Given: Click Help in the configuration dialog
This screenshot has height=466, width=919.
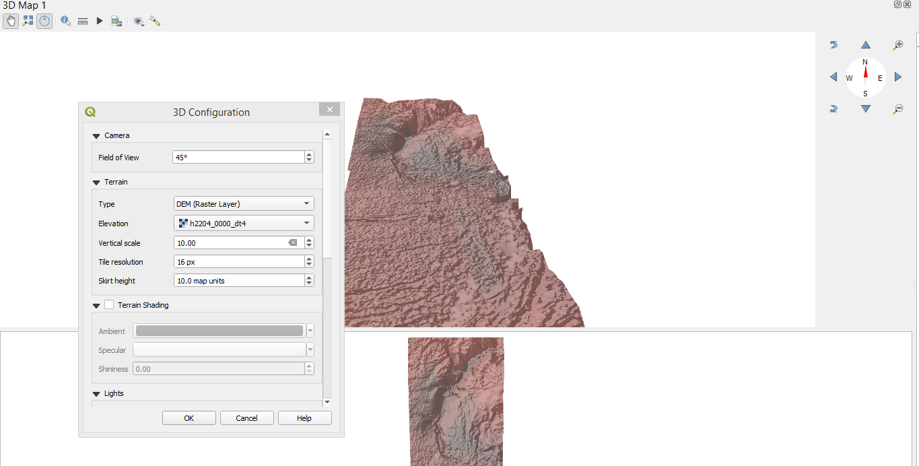Looking at the screenshot, I should (x=304, y=418).
